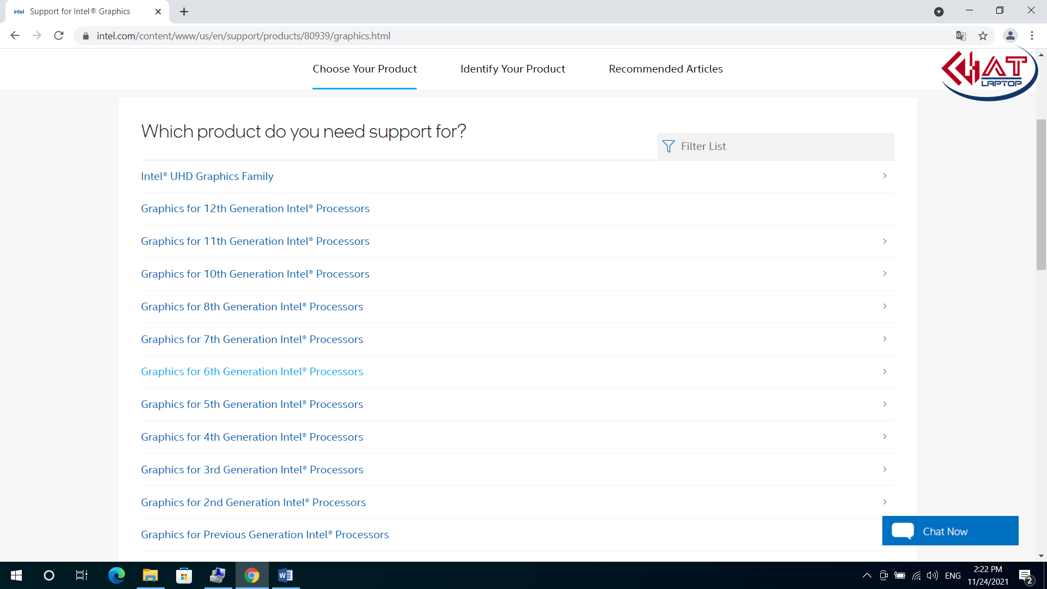Expand the 10th Generation row chevron
The image size is (1047, 589).
[884, 273]
